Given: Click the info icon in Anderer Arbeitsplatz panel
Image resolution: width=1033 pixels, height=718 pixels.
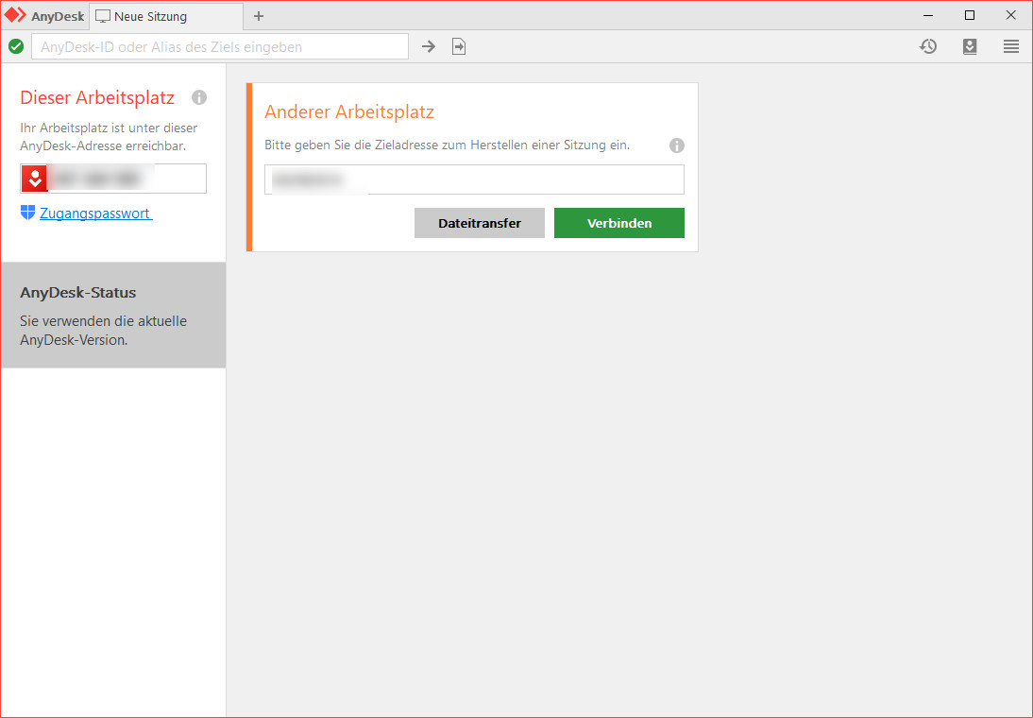Looking at the screenshot, I should [677, 145].
